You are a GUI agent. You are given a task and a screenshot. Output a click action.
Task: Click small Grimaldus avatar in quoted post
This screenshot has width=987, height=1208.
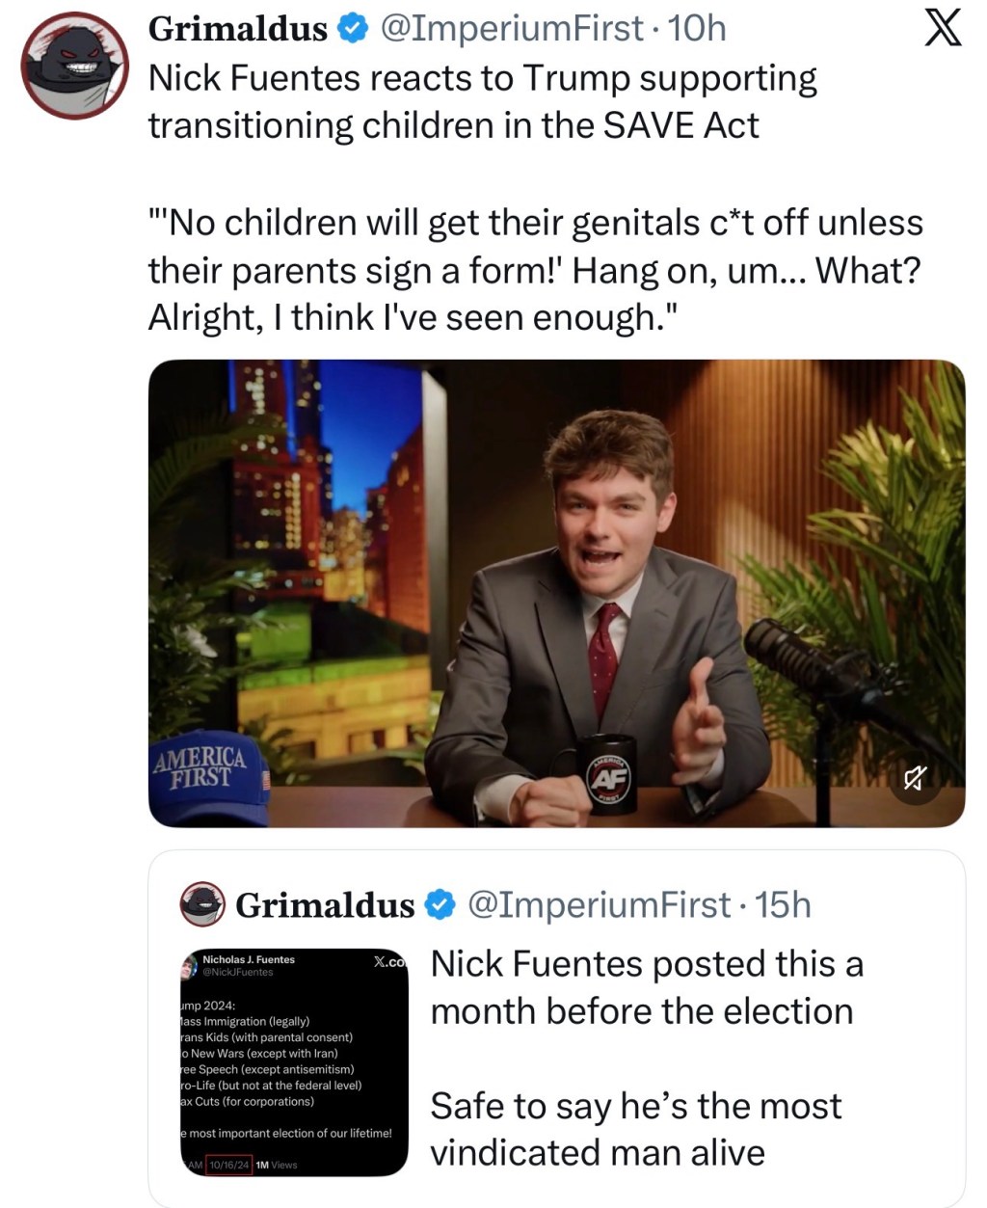[x=202, y=904]
